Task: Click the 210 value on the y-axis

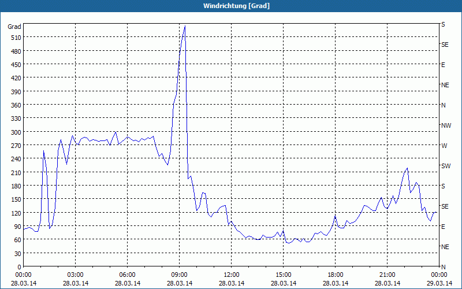Action: point(16,172)
